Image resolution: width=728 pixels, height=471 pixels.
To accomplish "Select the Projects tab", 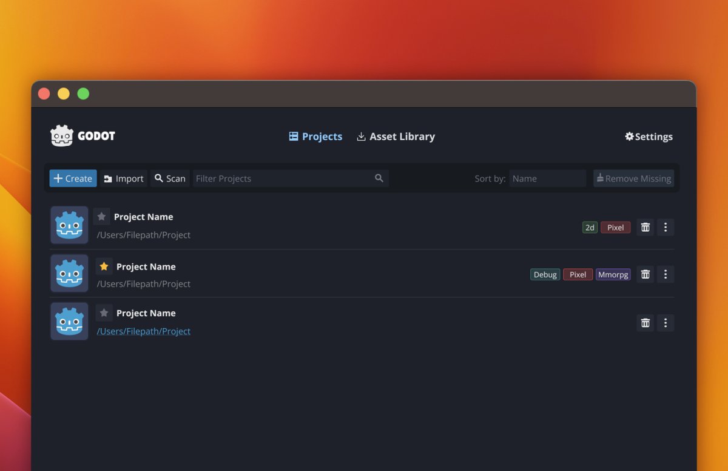I will coord(322,137).
